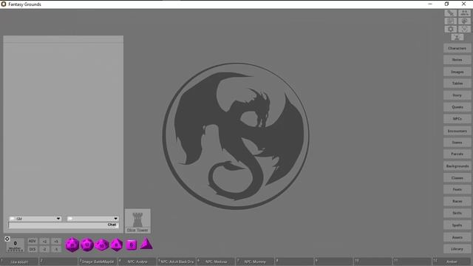Open the Feats list

pyautogui.click(x=457, y=189)
